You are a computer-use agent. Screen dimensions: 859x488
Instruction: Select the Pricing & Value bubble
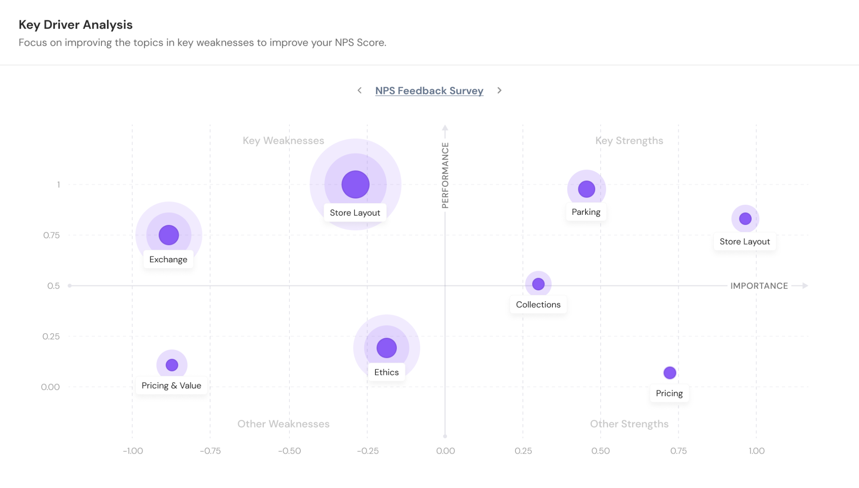pyautogui.click(x=172, y=365)
